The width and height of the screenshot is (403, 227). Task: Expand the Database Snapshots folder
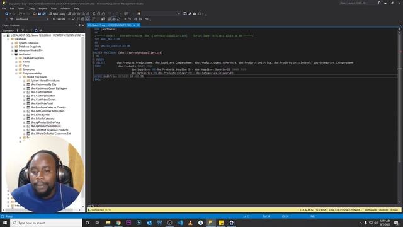tap(13, 47)
